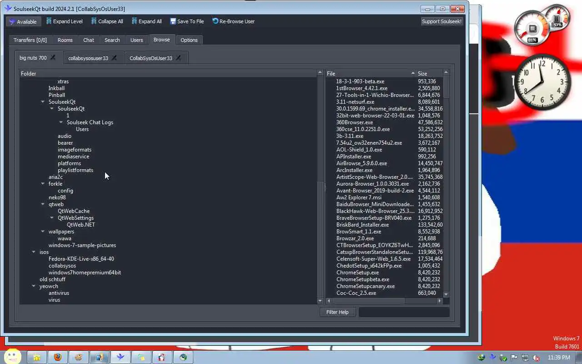Select the windows-7-sample-pictures folder

point(82,245)
